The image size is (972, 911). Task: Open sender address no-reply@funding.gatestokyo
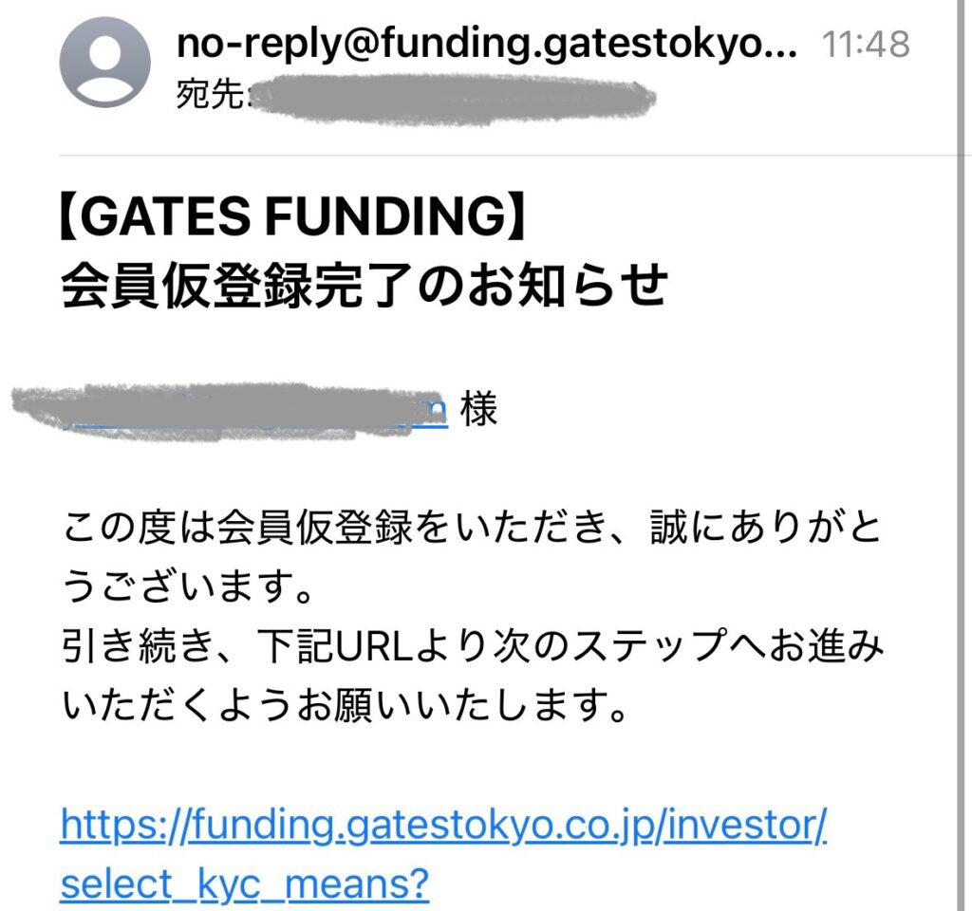[487, 44]
